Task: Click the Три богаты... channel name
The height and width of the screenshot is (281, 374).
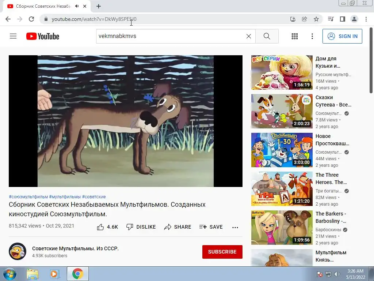Action: pyautogui.click(x=328, y=191)
